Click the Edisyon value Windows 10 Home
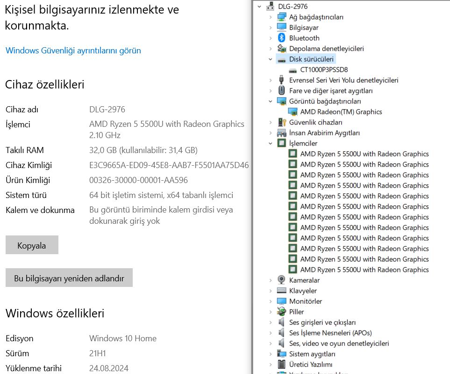 coord(123,338)
